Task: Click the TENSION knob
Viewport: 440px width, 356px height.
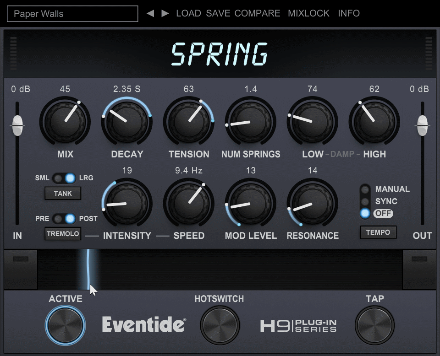Action: pyautogui.click(x=189, y=121)
